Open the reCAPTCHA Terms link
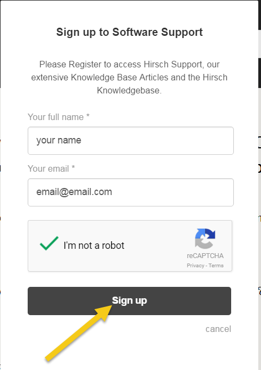Viewport: 261px width, 370px height. pyautogui.click(x=216, y=266)
